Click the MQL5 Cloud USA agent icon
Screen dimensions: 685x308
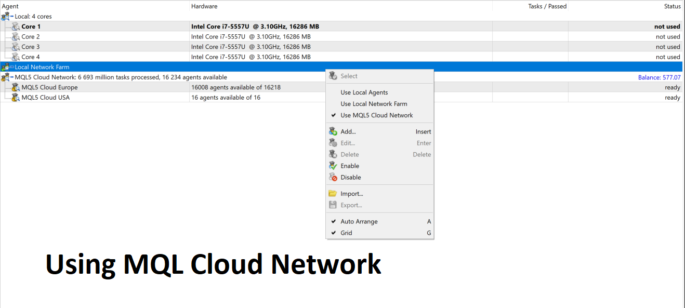pyautogui.click(x=16, y=98)
